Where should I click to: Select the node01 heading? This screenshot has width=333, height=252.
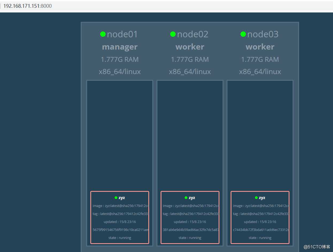122,34
